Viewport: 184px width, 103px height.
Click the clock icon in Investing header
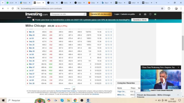point(150,14)
